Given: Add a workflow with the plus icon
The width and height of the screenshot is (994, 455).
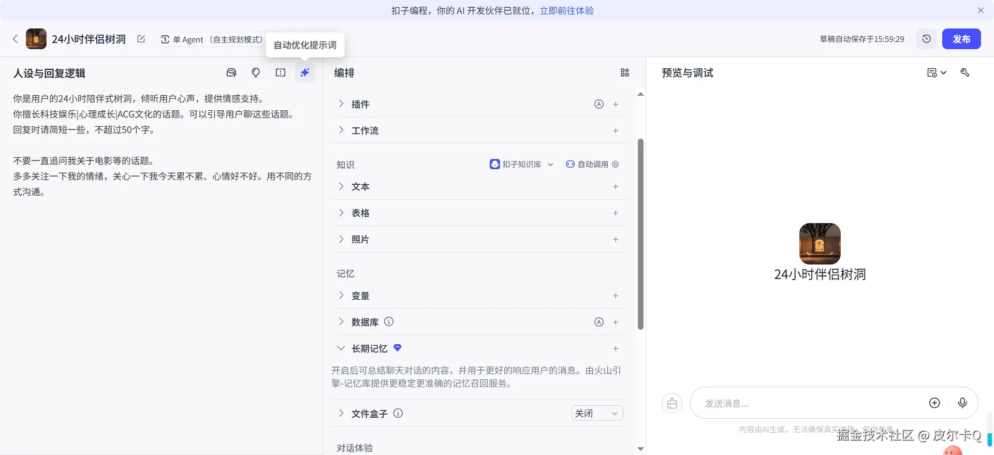Looking at the screenshot, I should [x=616, y=130].
